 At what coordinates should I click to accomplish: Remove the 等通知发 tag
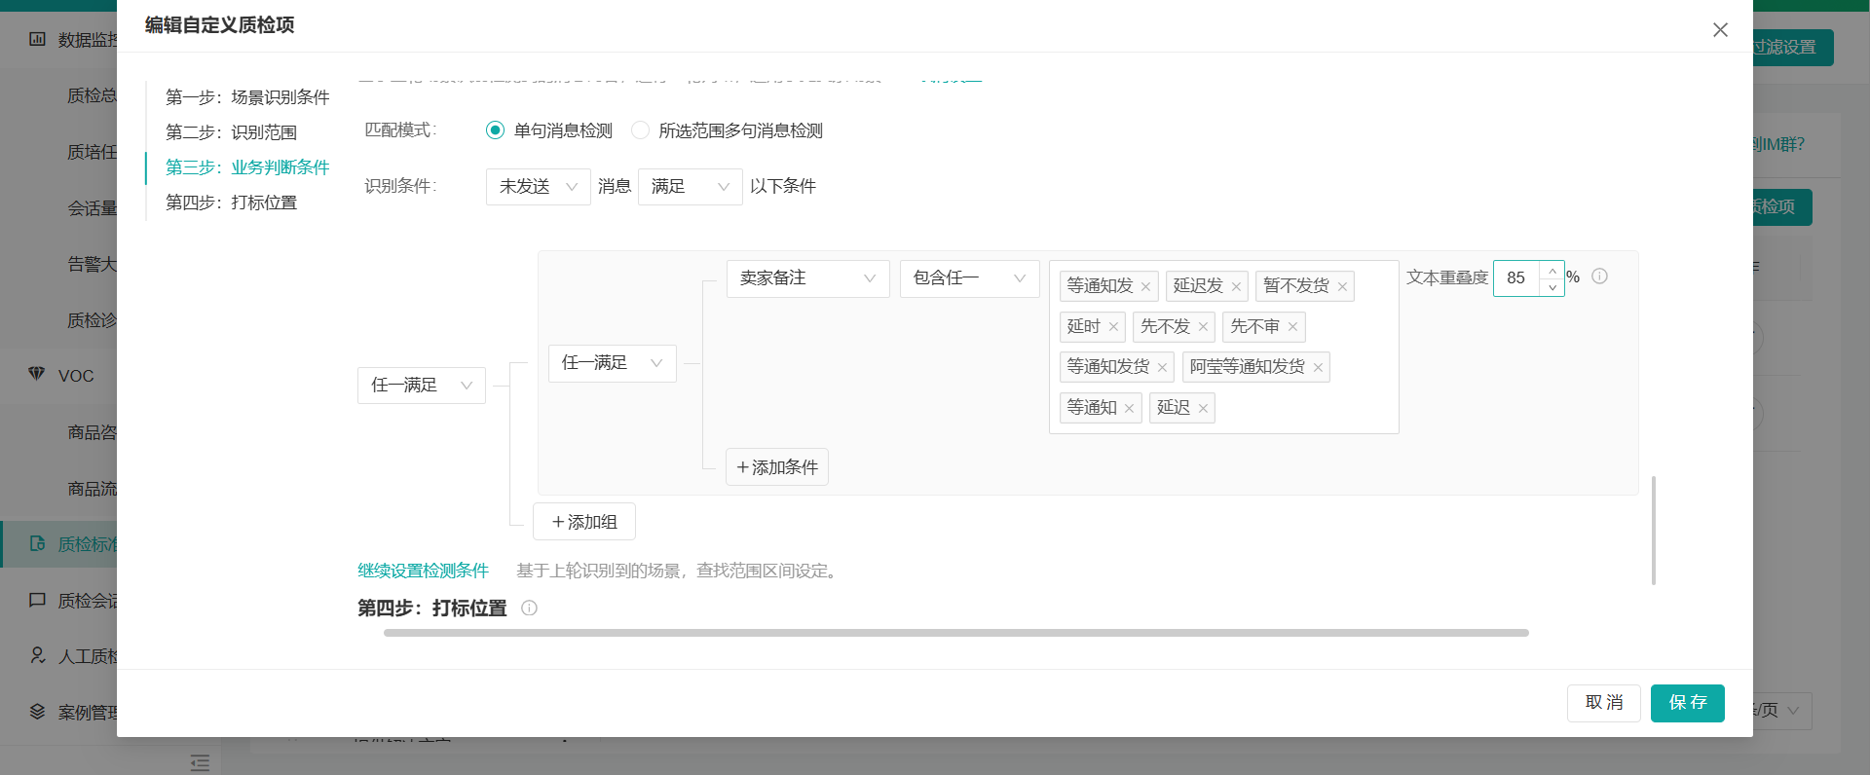1145,286
